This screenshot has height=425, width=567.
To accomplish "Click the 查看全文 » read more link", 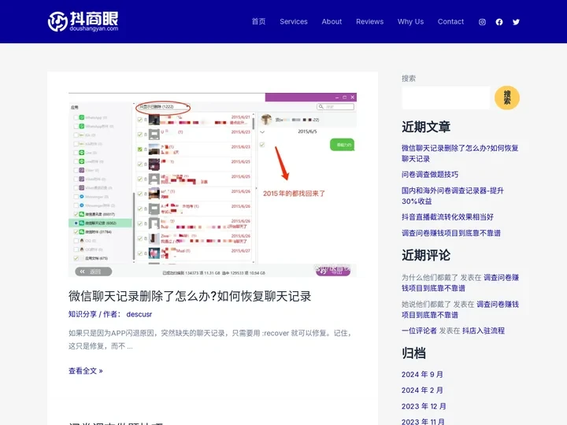I will (x=86, y=371).
